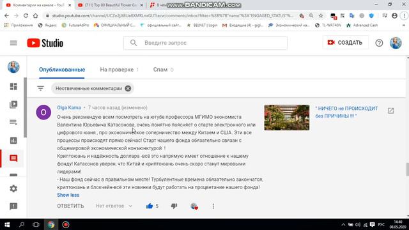This screenshot has width=409, height=230.
Task: Switch to the На проверке tab
Action: click(x=120, y=70)
